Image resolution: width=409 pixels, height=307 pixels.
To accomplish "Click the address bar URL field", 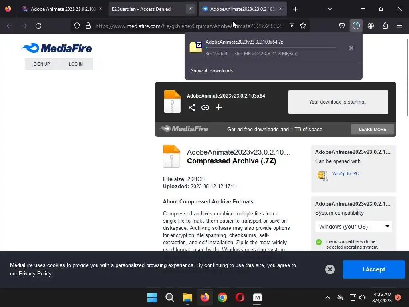I will click(190, 26).
